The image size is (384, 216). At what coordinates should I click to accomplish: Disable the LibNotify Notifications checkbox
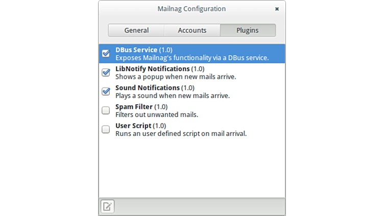106,73
